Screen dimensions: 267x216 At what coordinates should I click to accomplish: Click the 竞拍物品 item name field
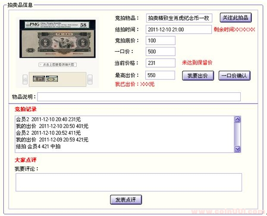(x=179, y=18)
